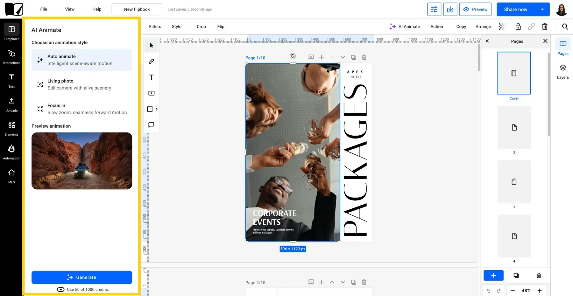Choose the Auto animate style

(x=82, y=60)
